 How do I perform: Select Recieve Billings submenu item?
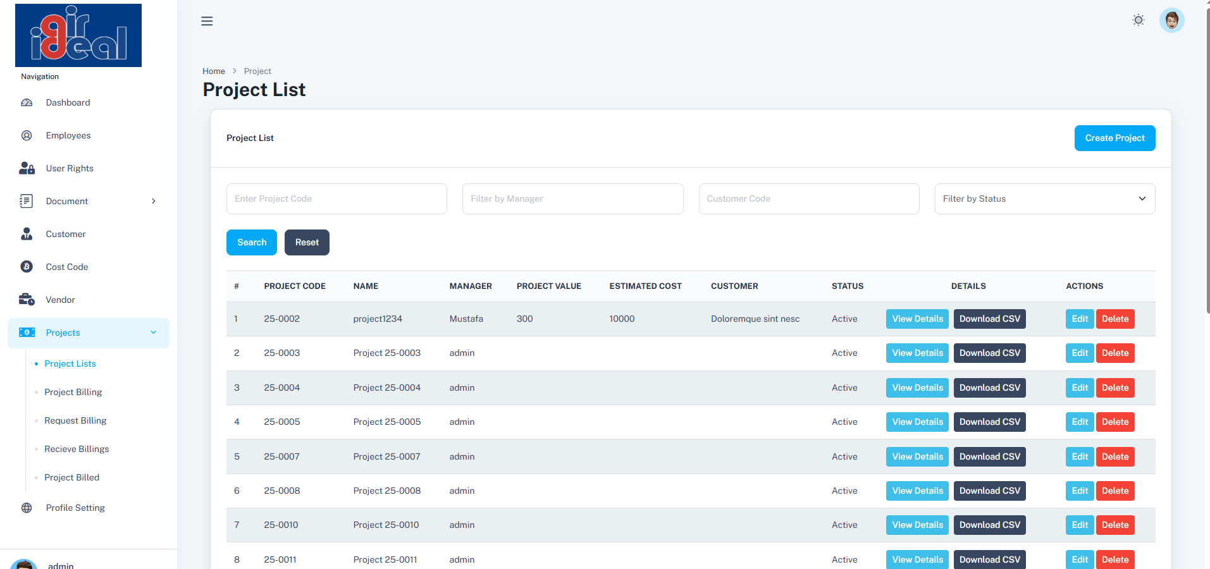point(77,449)
